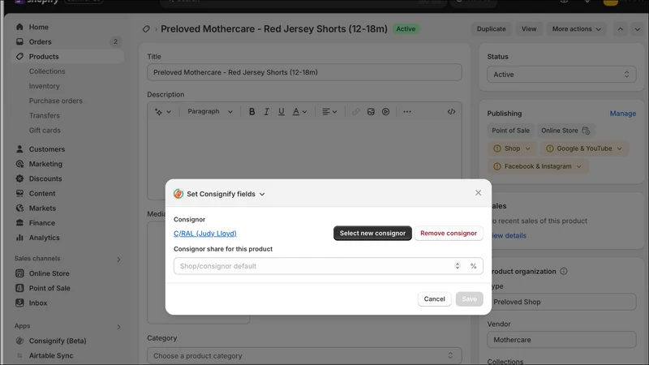
Task: Click the Manage publishing link
Action: [x=622, y=114]
